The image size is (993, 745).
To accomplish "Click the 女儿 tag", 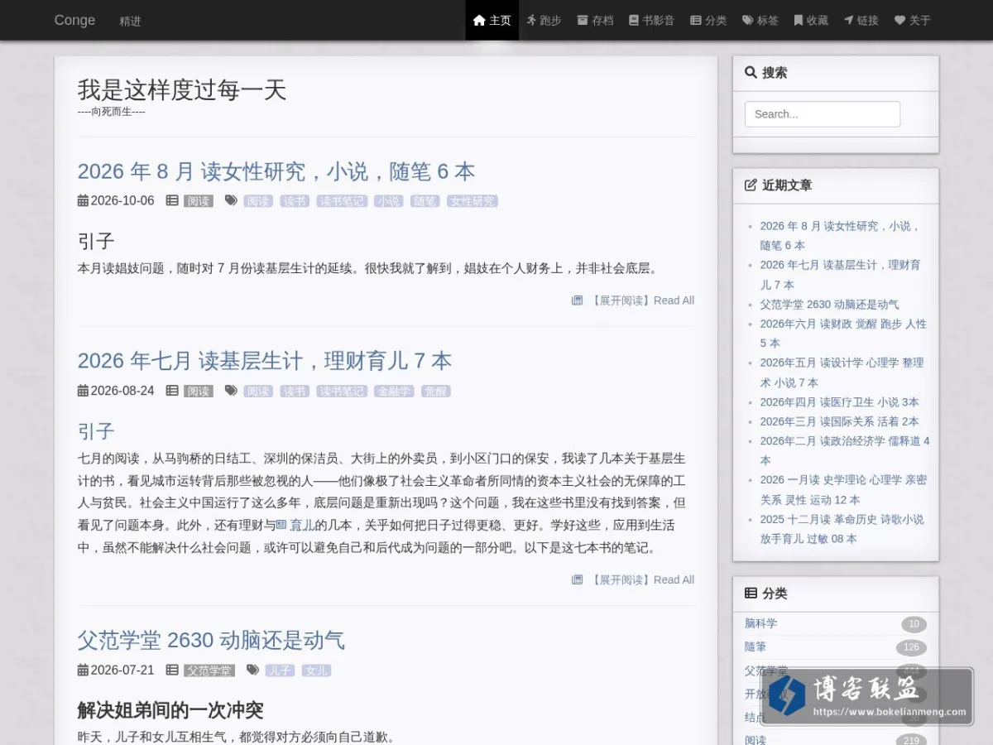I will (316, 670).
